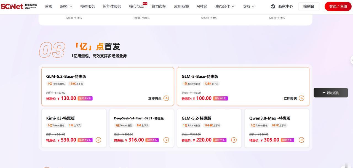Click the ¥ 130.00 price
Viewport: 353px width, 168px height.
point(67,98)
